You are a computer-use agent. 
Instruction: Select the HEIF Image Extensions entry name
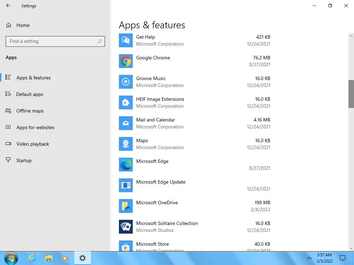(160, 99)
